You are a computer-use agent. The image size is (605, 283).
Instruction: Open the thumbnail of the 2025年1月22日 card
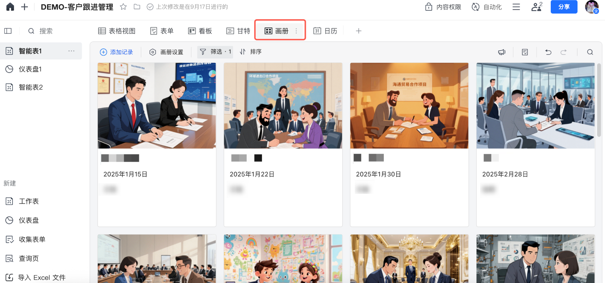point(283,106)
